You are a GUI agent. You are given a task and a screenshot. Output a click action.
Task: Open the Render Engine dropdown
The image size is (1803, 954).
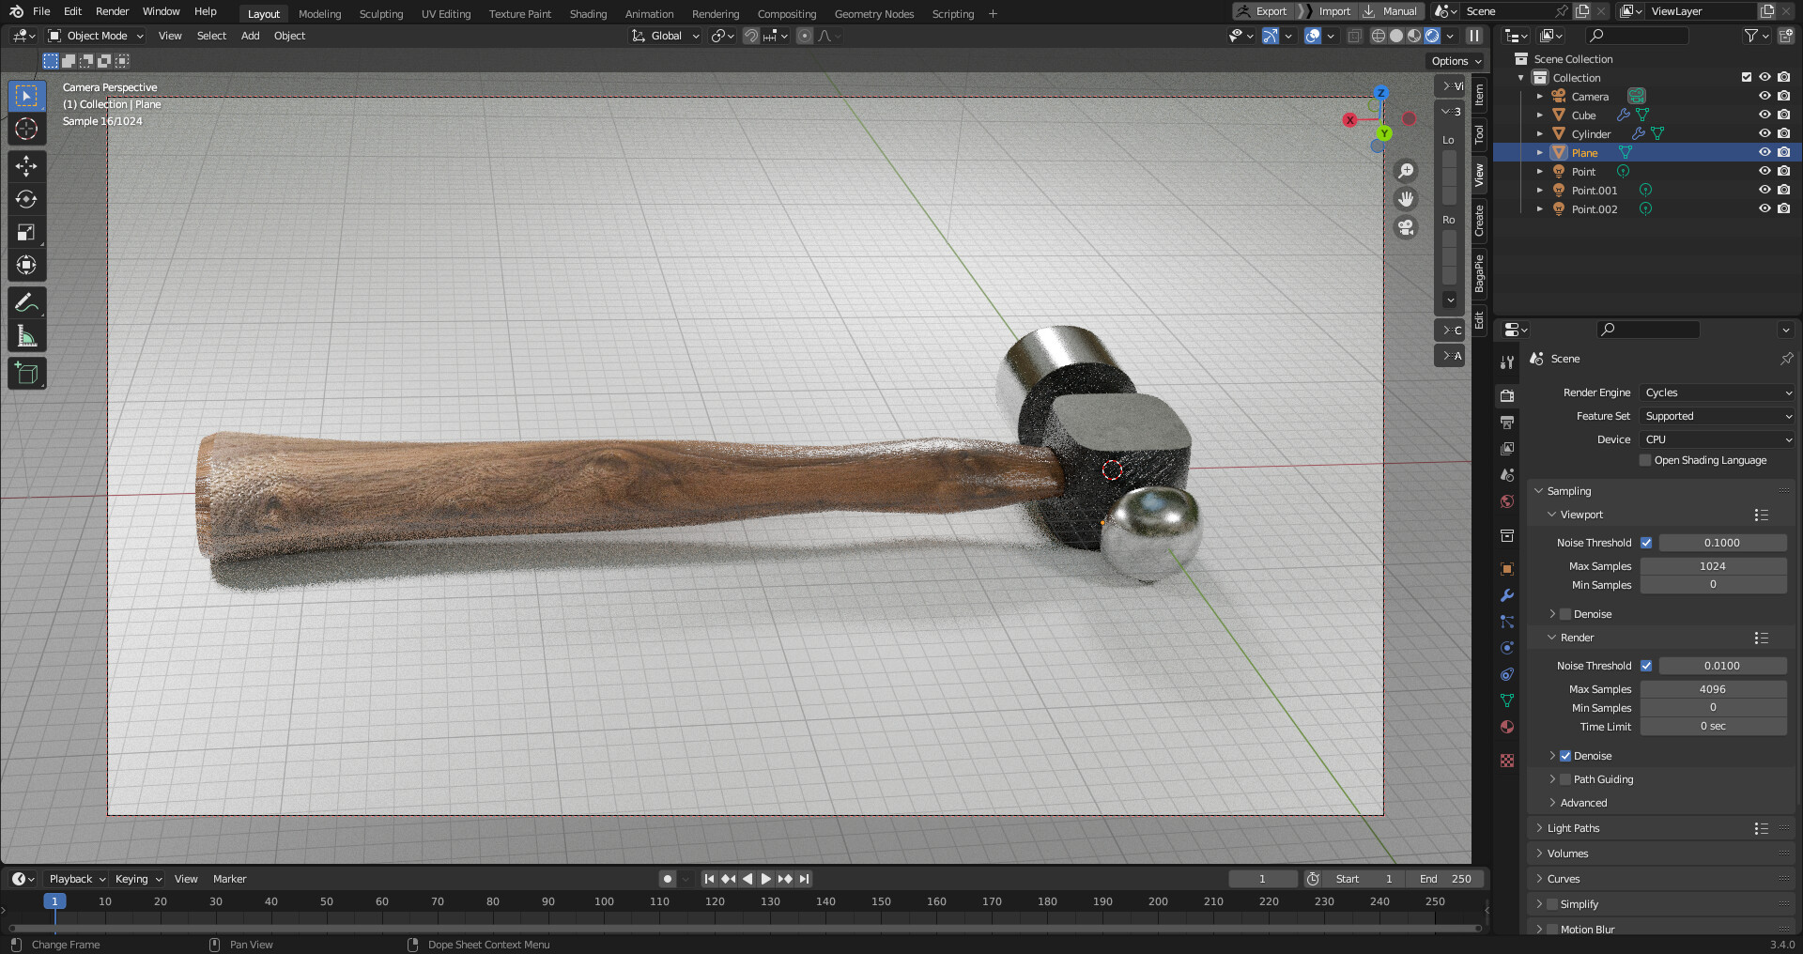pyautogui.click(x=1716, y=392)
